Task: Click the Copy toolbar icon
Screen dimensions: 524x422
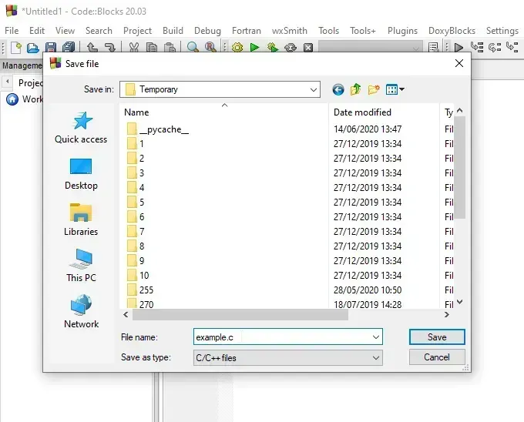Action: pos(152,48)
